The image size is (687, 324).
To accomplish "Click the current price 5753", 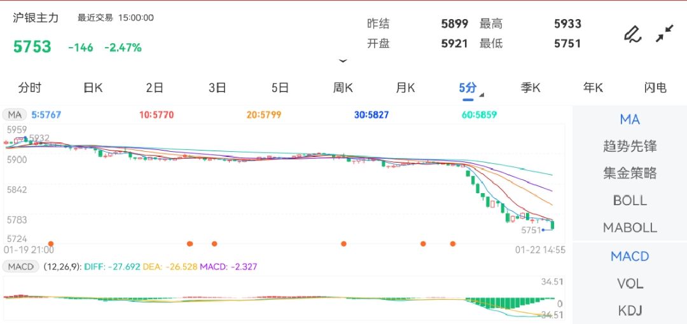I will click(x=32, y=46).
